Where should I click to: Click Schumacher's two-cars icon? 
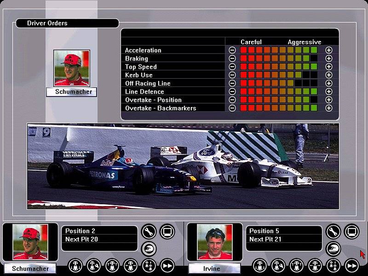(149, 265)
